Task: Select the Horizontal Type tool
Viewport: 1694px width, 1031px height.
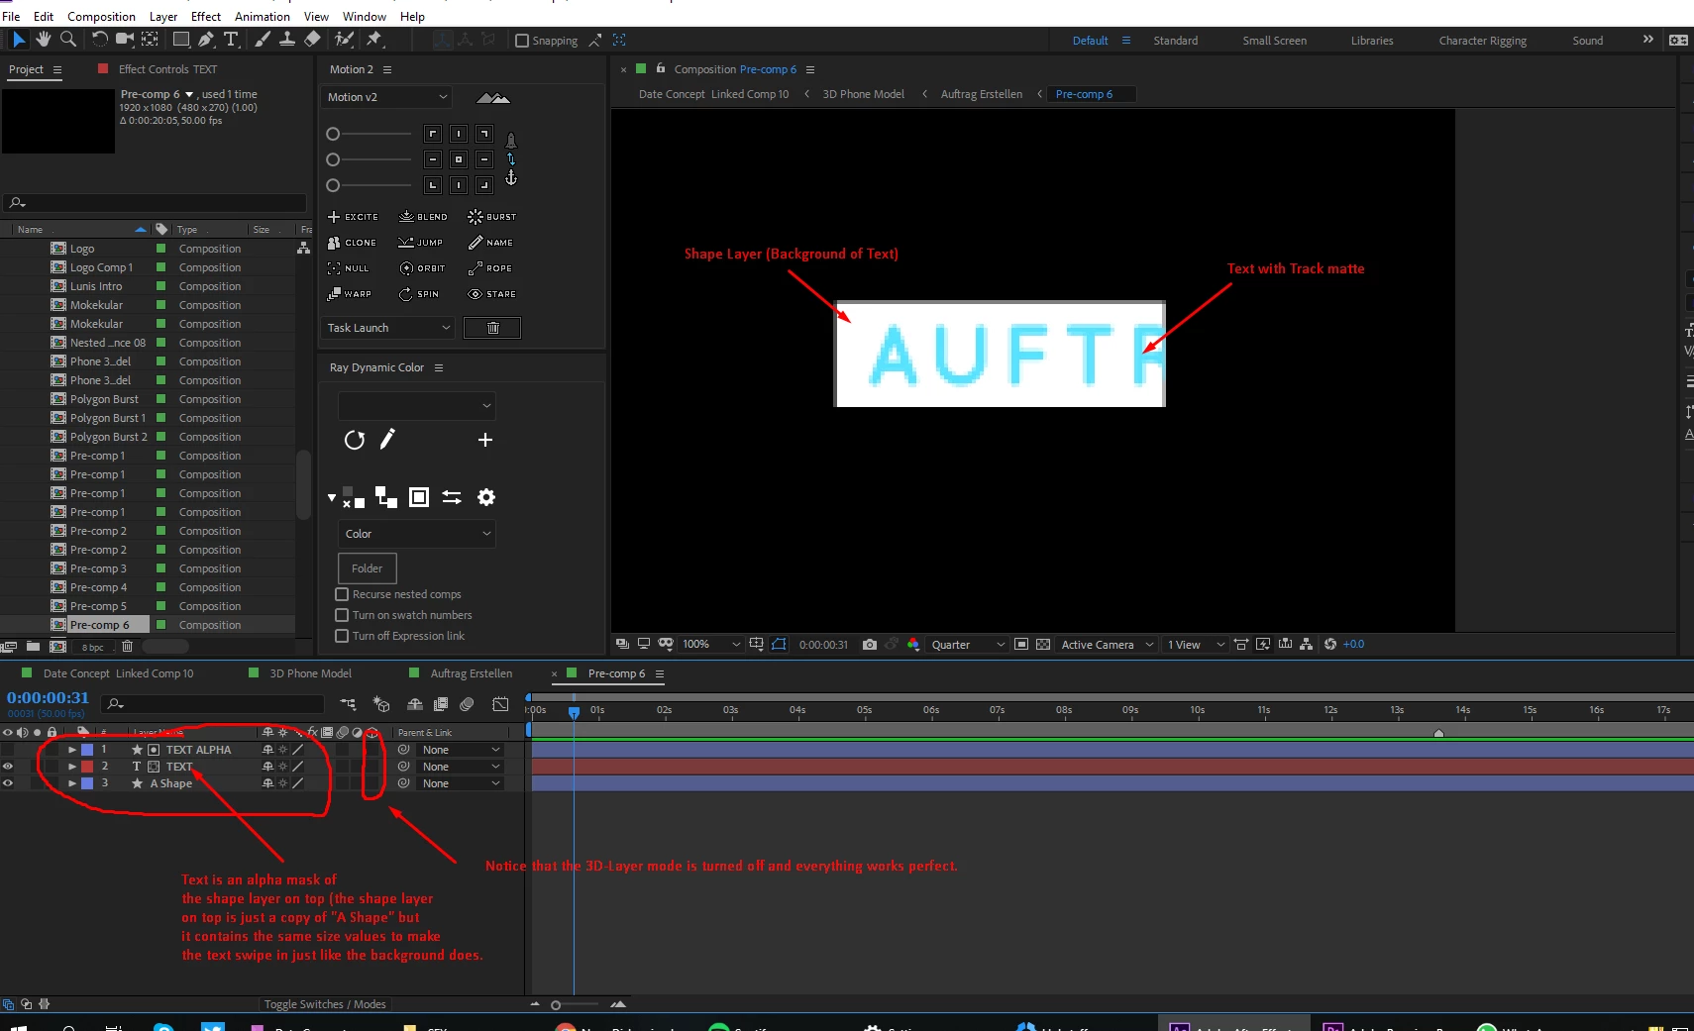Action: 231,40
